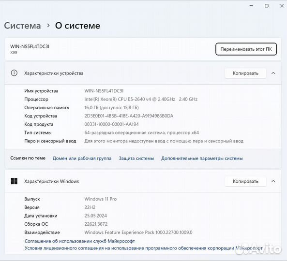This screenshot has width=287, height=261.
Task: Click the breadcrumb chevron separator
Action: click(x=48, y=26)
